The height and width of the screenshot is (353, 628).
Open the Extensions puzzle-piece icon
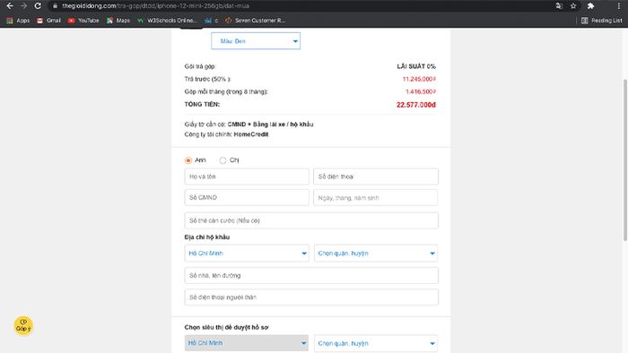(590, 6)
